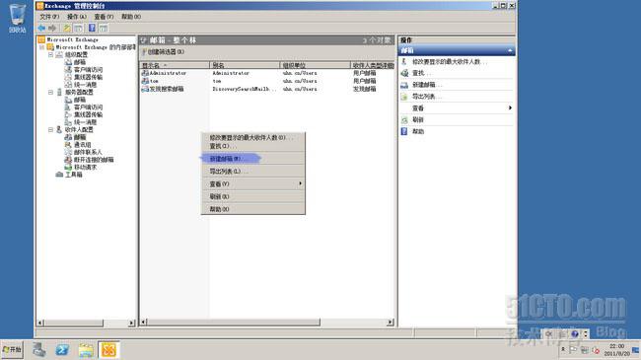Open the 邮件联系人 tree node
This screenshot has width=641, height=360.
(88, 152)
